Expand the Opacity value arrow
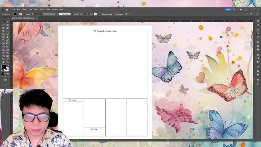Screen dimensions: 261x147 click(88, 14)
